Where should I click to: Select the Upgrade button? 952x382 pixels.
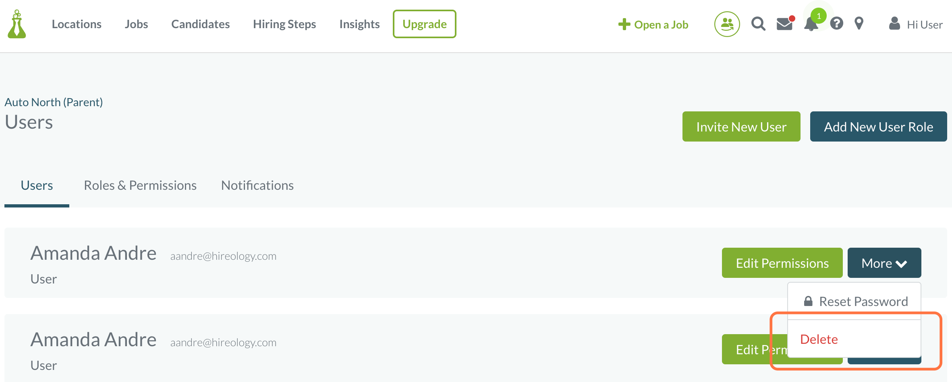(424, 24)
